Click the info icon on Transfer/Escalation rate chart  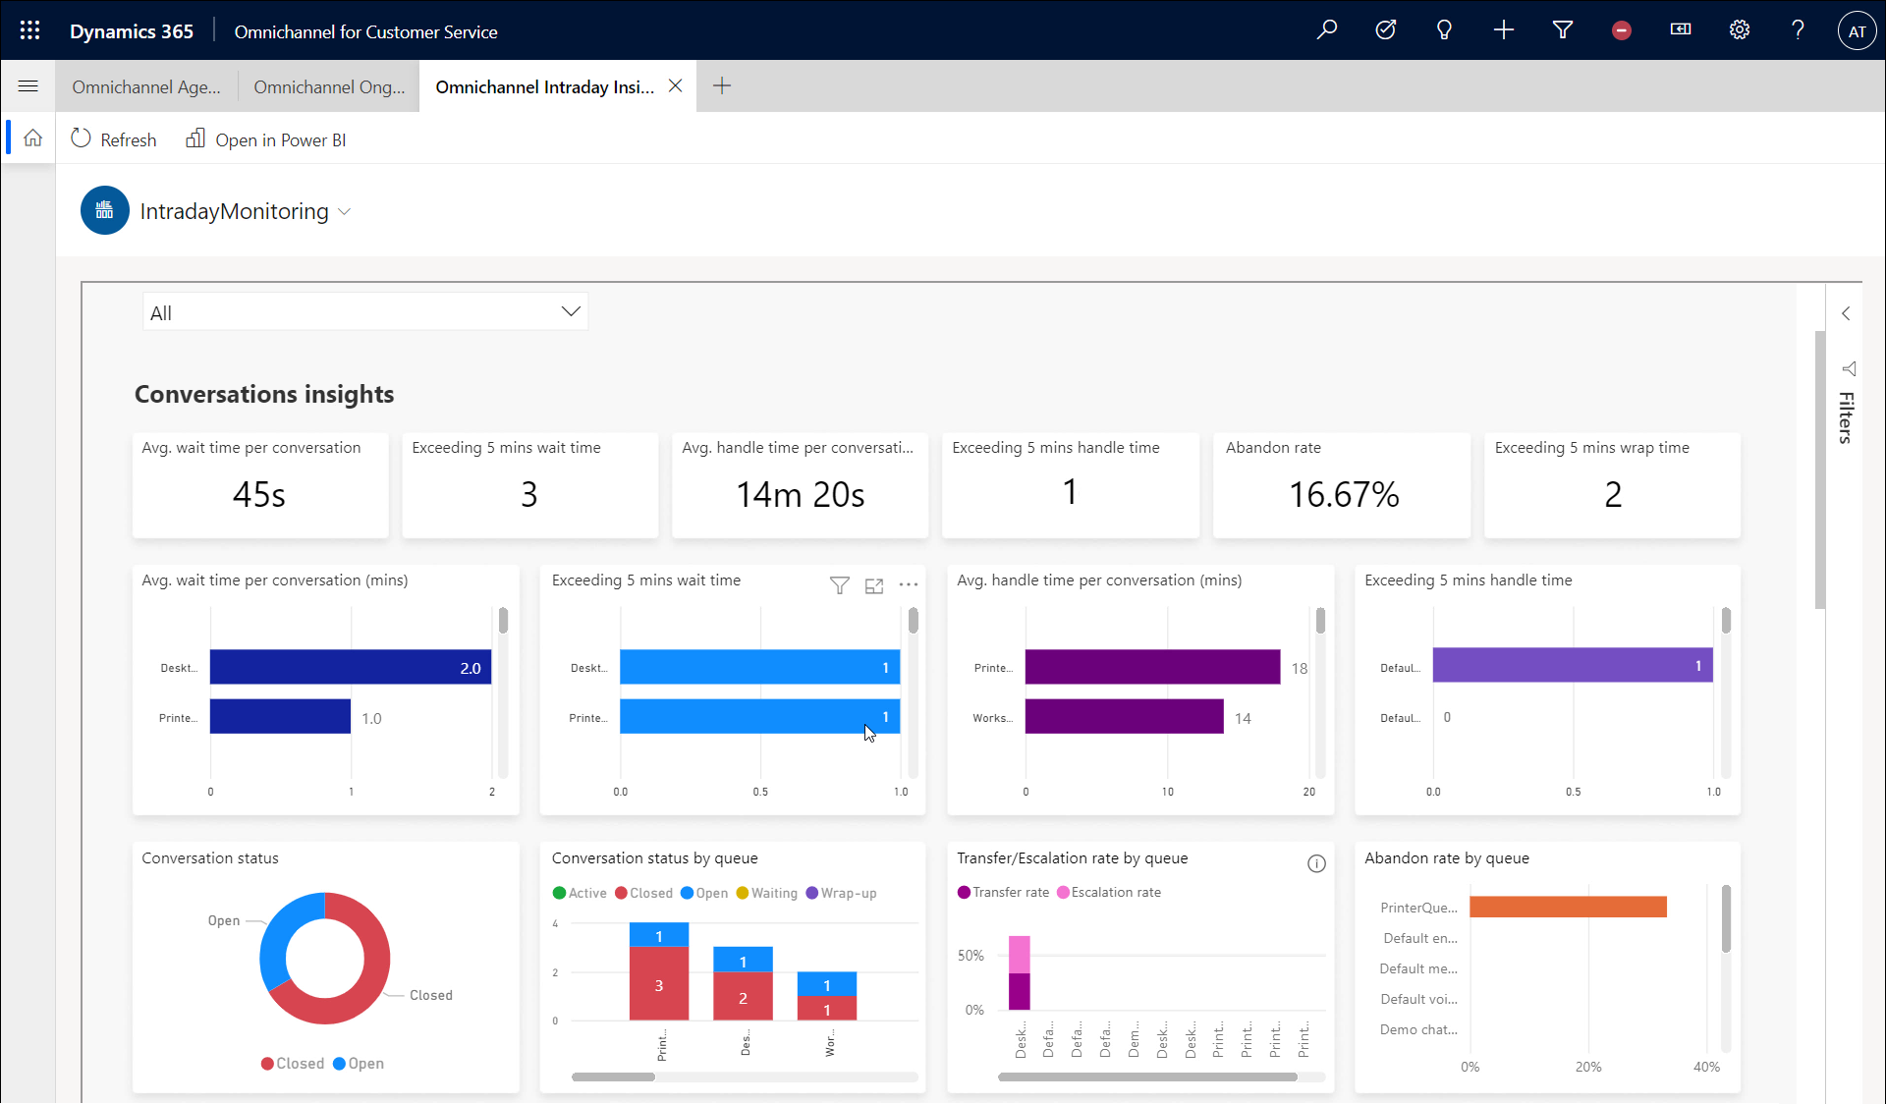[1317, 863]
